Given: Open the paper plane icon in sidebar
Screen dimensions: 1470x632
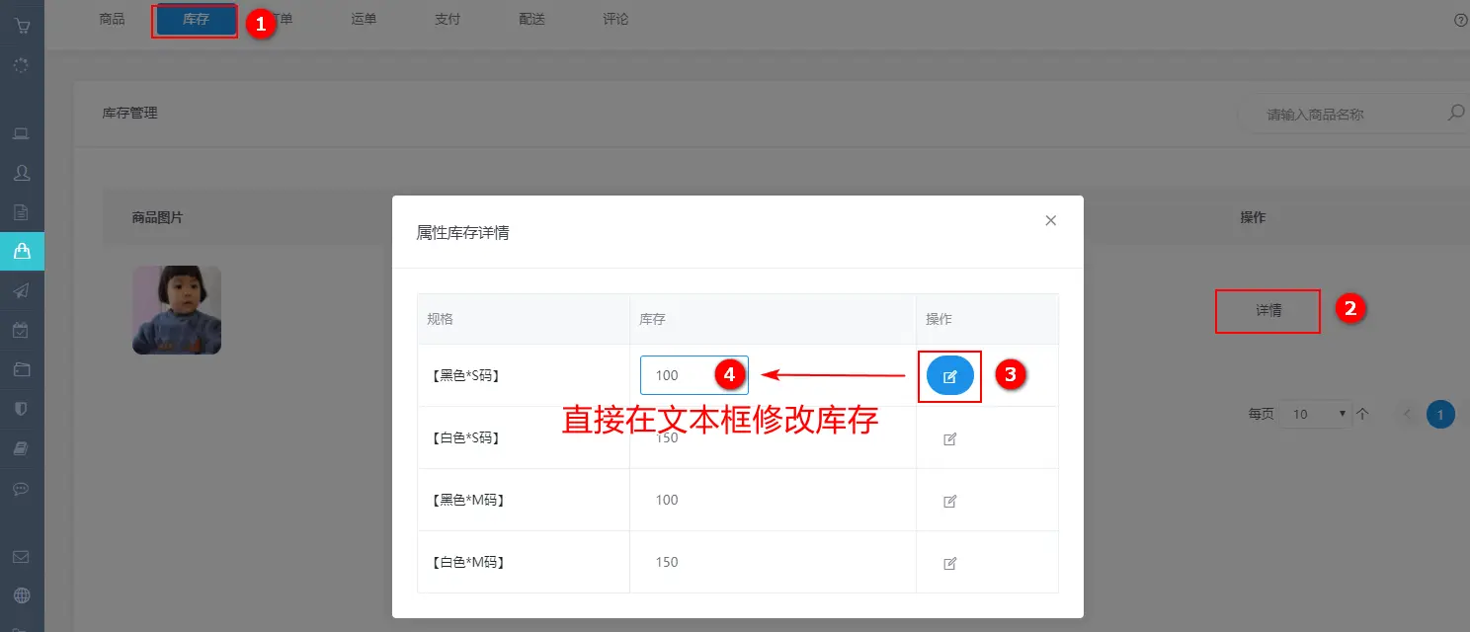Looking at the screenshot, I should tap(22, 290).
